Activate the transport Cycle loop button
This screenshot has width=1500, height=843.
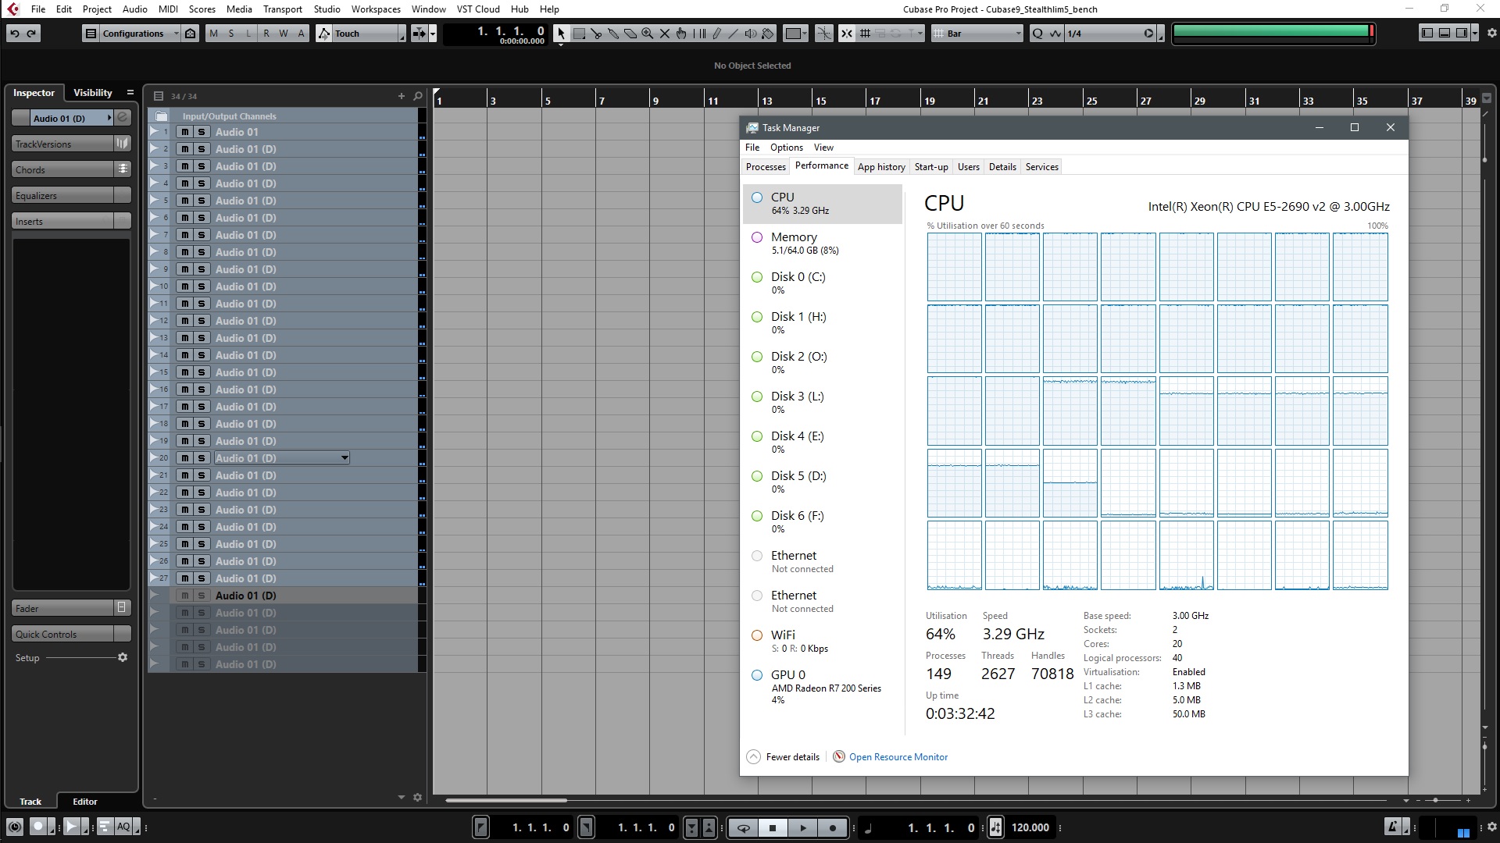(x=743, y=828)
